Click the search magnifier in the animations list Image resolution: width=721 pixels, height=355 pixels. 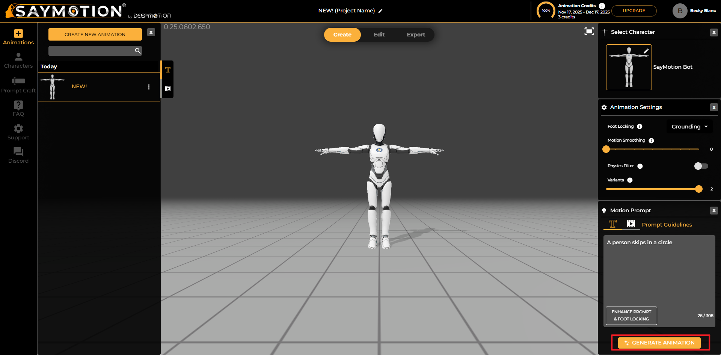tap(137, 51)
